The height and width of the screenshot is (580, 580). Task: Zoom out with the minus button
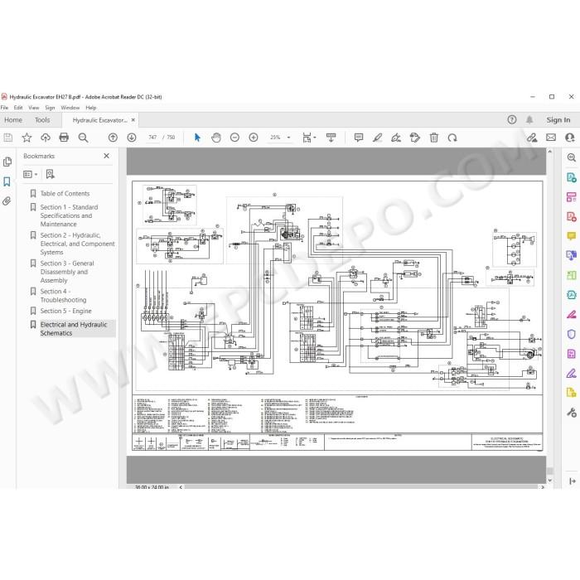tap(234, 138)
